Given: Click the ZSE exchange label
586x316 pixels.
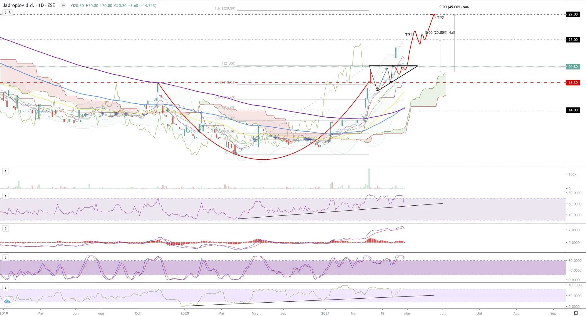Looking at the screenshot, I should (x=51, y=5).
